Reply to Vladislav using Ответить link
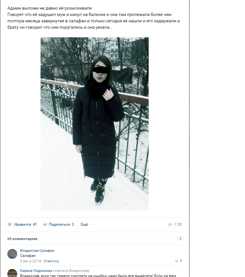The width and height of the screenshot is (245, 277). 51,261
